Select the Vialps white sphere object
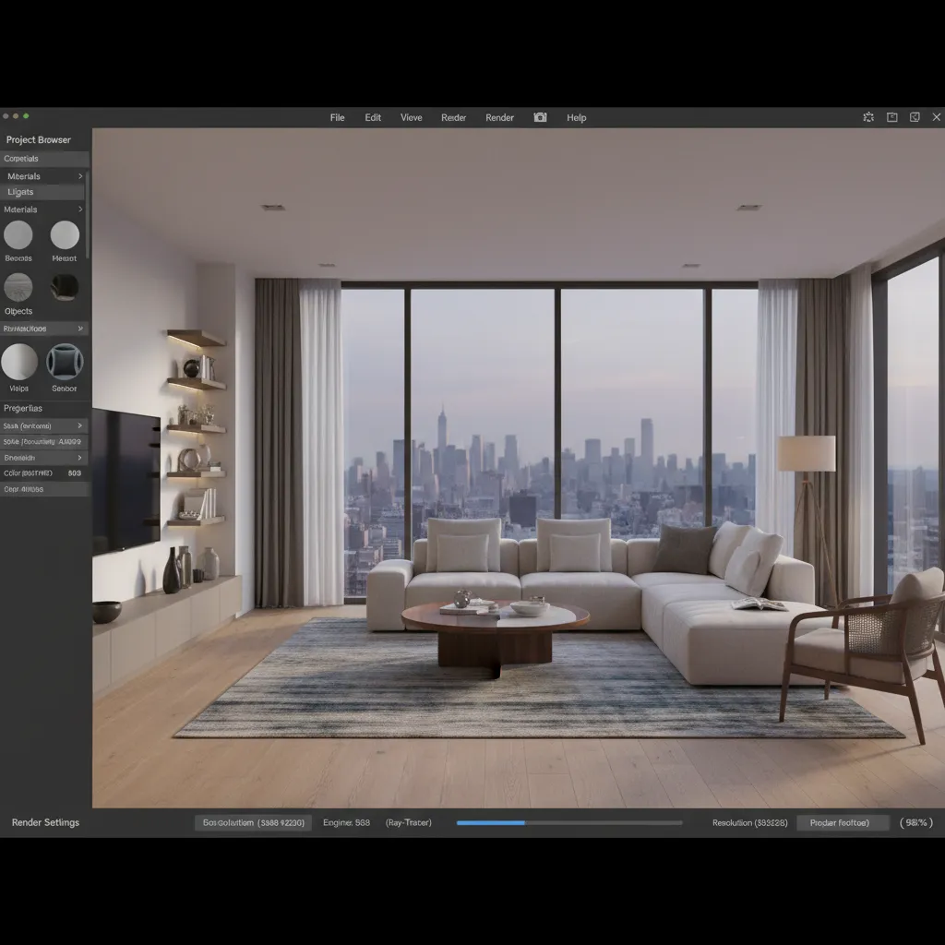 (x=19, y=362)
